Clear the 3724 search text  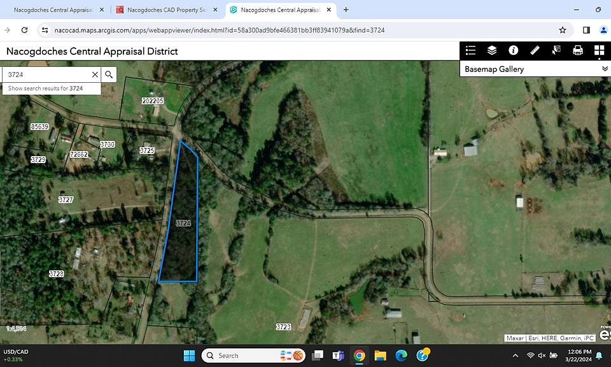click(95, 75)
